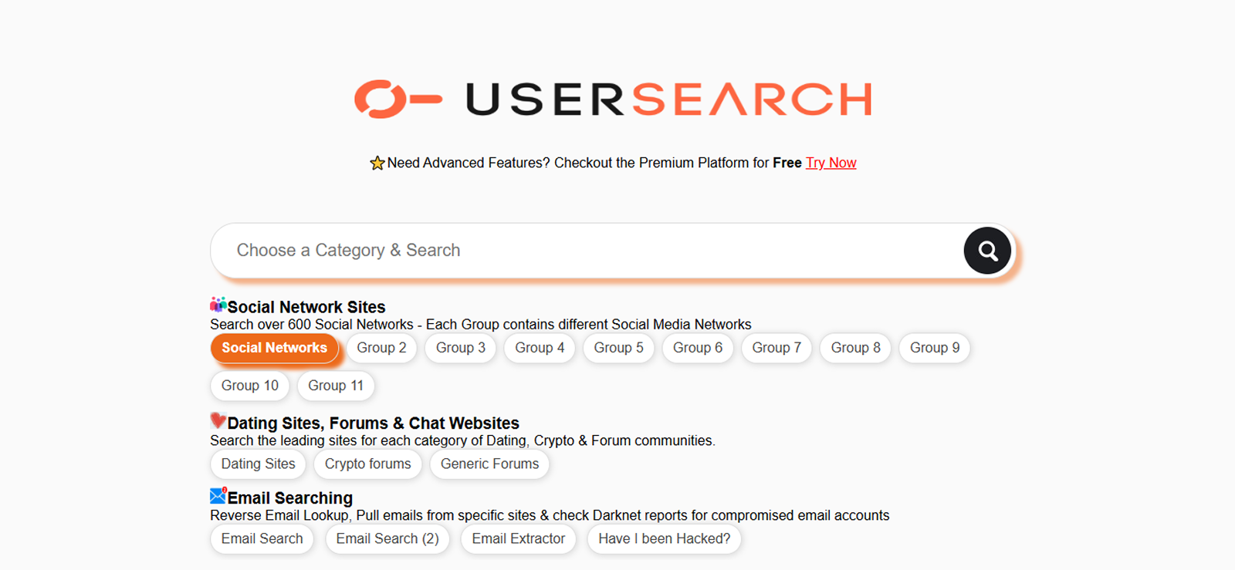Screen dimensions: 1235x570
Task: Select the Social Networks category pill
Action: point(274,348)
